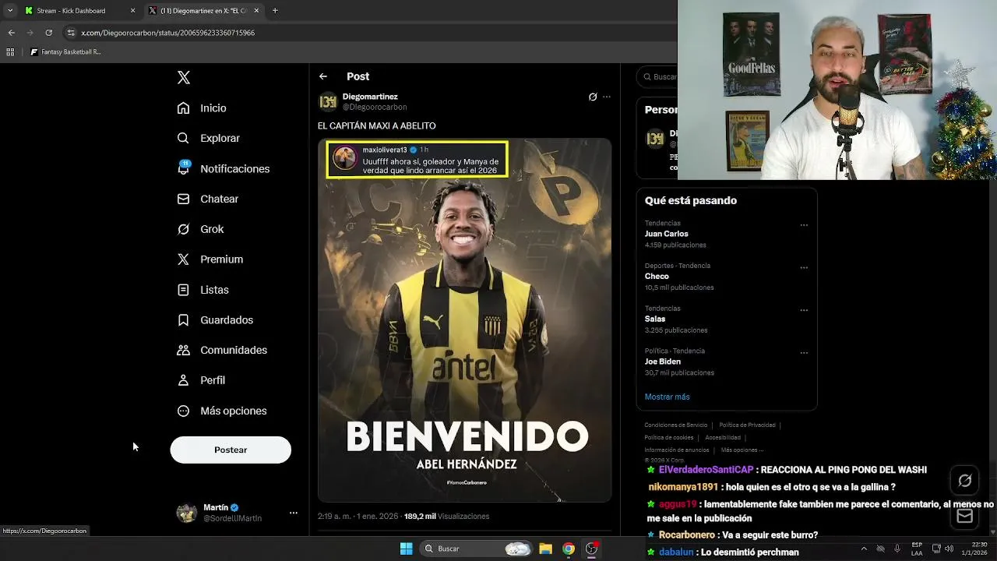The height and width of the screenshot is (561, 997).
Task: Click the 189,2 mil Visualizaciones text
Action: [x=446, y=516]
